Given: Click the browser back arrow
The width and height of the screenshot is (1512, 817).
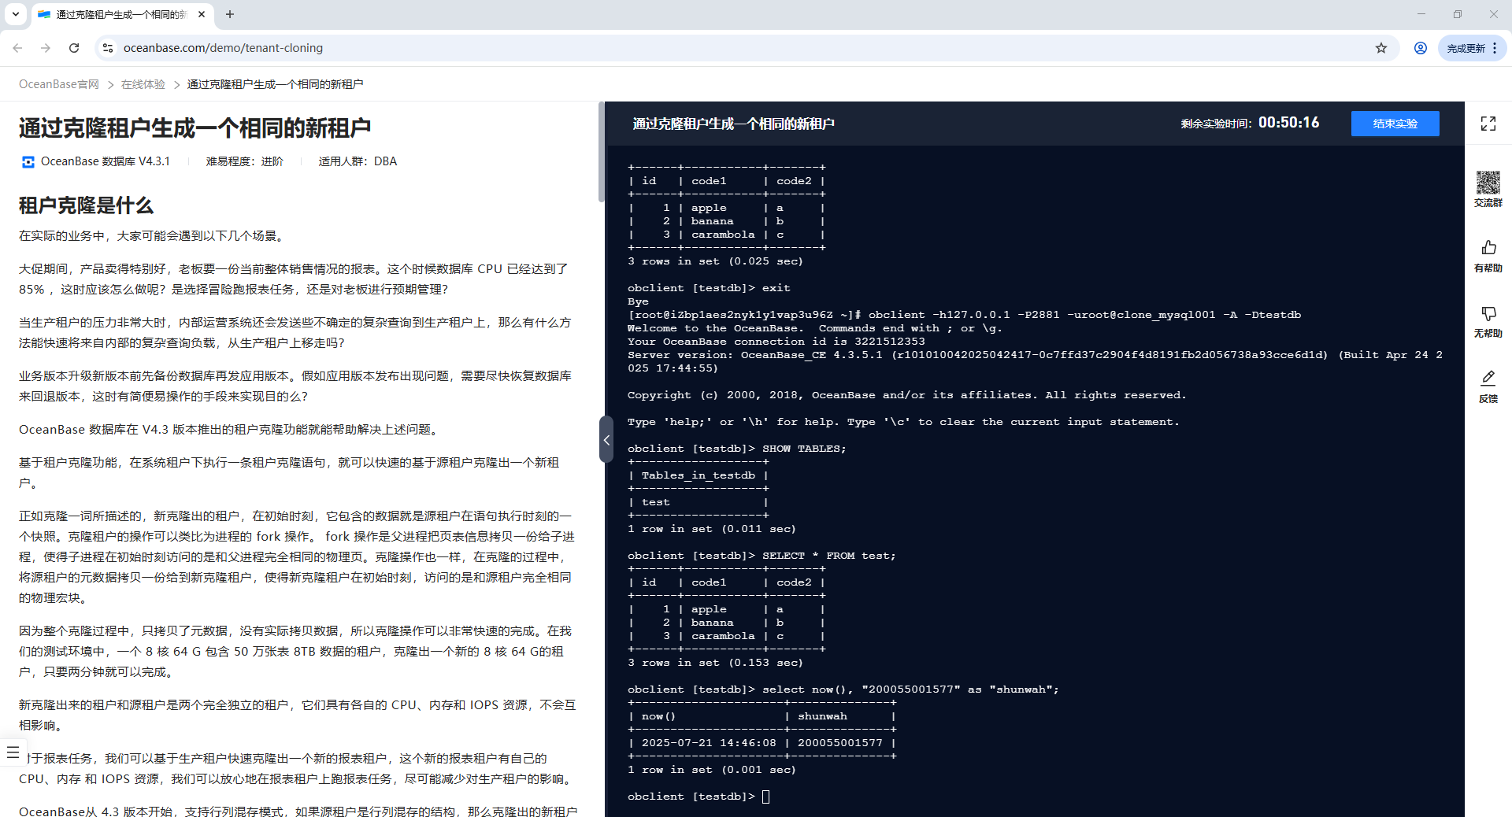Looking at the screenshot, I should point(17,48).
